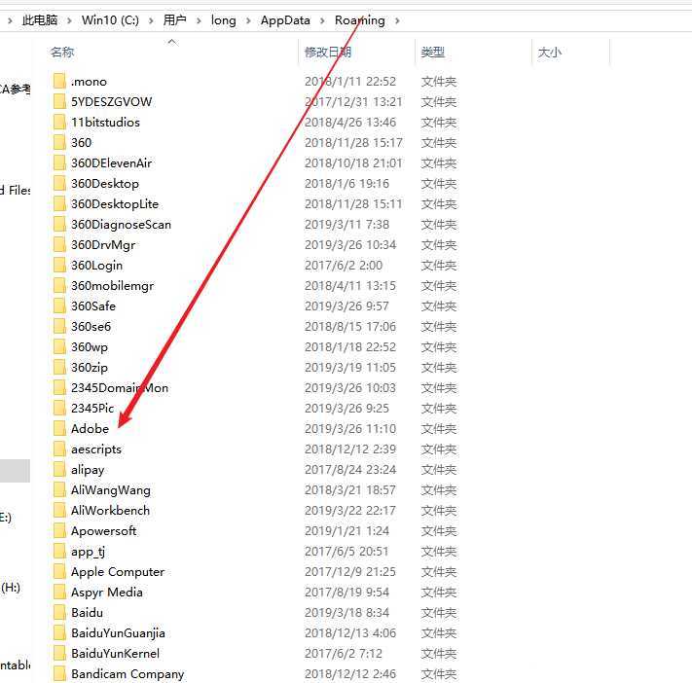Click the 类型 column header
This screenshot has height=683, width=692.
click(432, 53)
